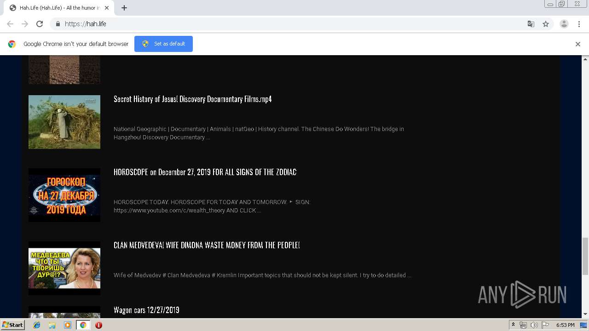Viewport: 589px width, 331px height.
Task: Open the Windows Start menu
Action: (x=12, y=325)
